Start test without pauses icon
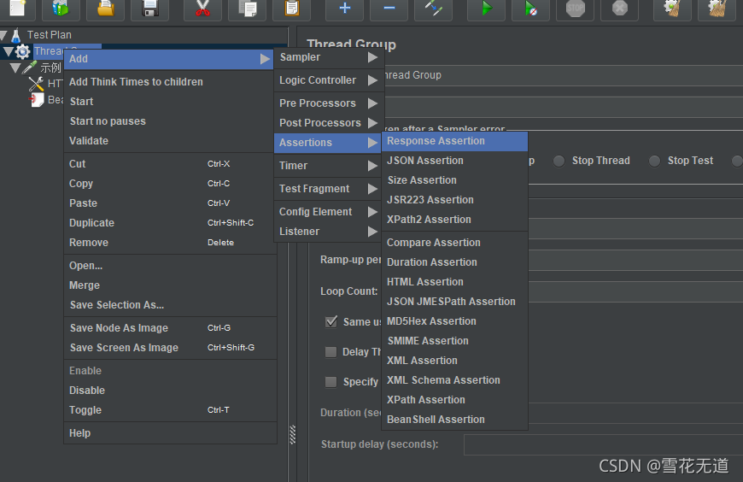 coord(530,8)
